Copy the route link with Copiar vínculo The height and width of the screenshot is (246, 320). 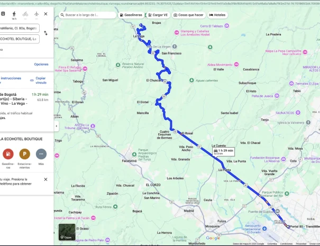39,80
